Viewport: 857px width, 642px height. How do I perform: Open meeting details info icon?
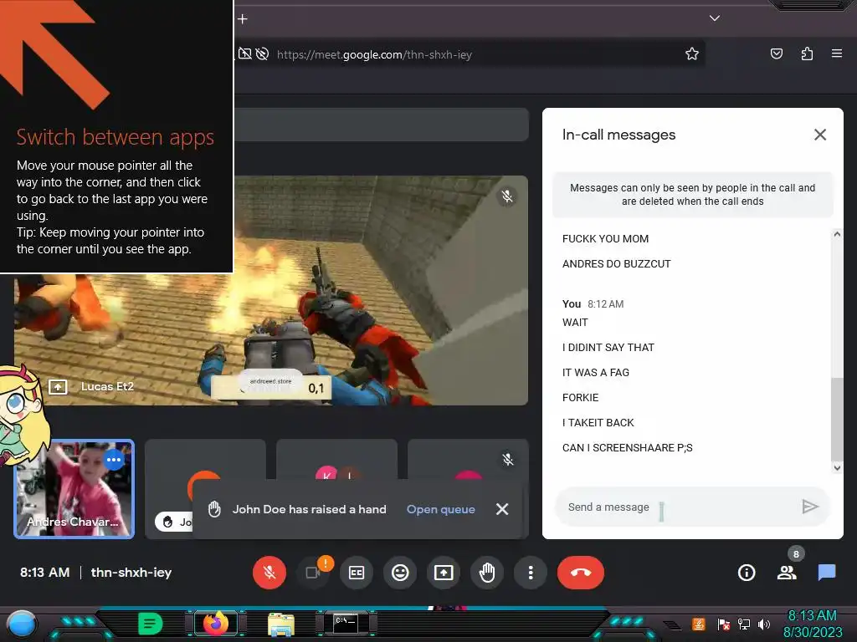point(747,573)
